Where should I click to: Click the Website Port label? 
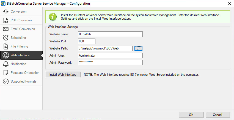[58, 41]
